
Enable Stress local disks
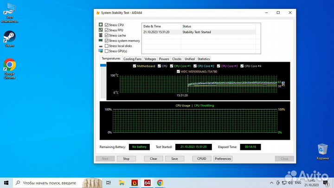(107, 46)
